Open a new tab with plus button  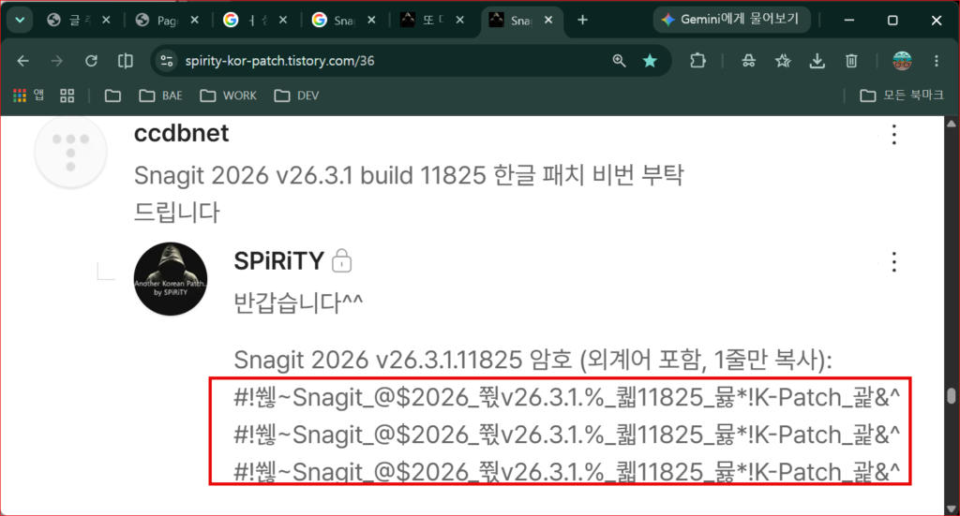coord(582,21)
